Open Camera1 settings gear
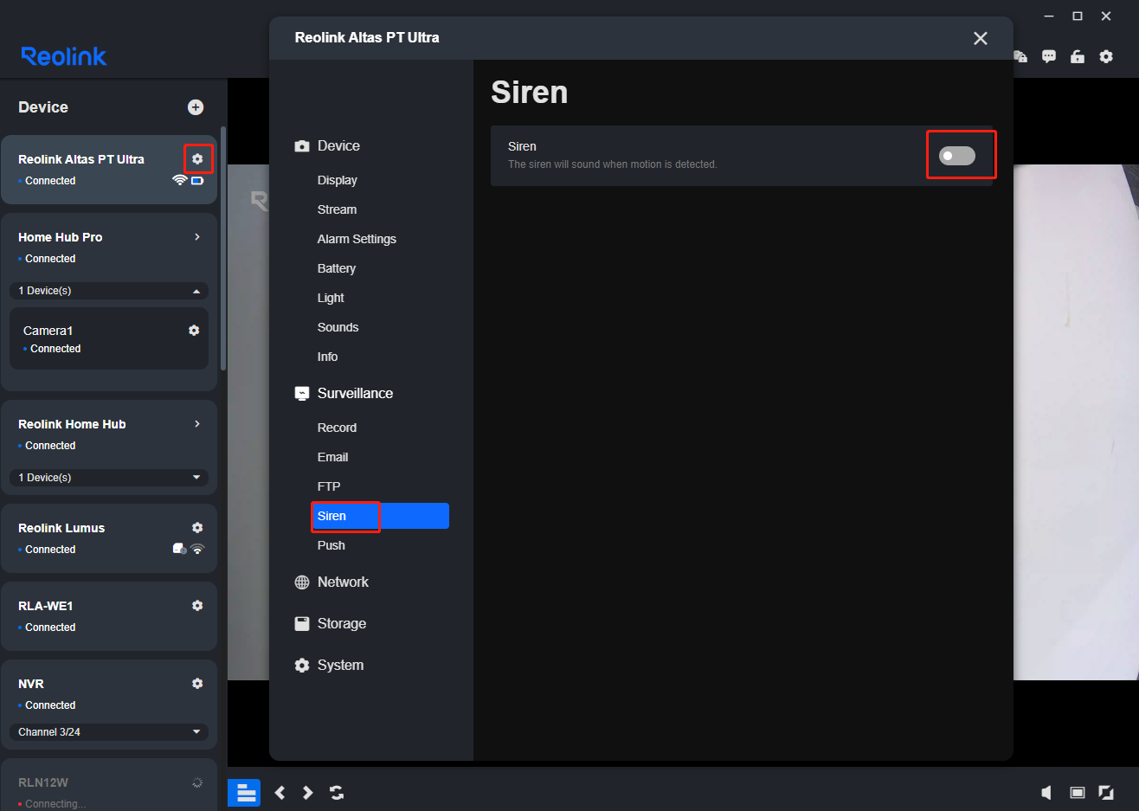1139x811 pixels. click(x=194, y=331)
